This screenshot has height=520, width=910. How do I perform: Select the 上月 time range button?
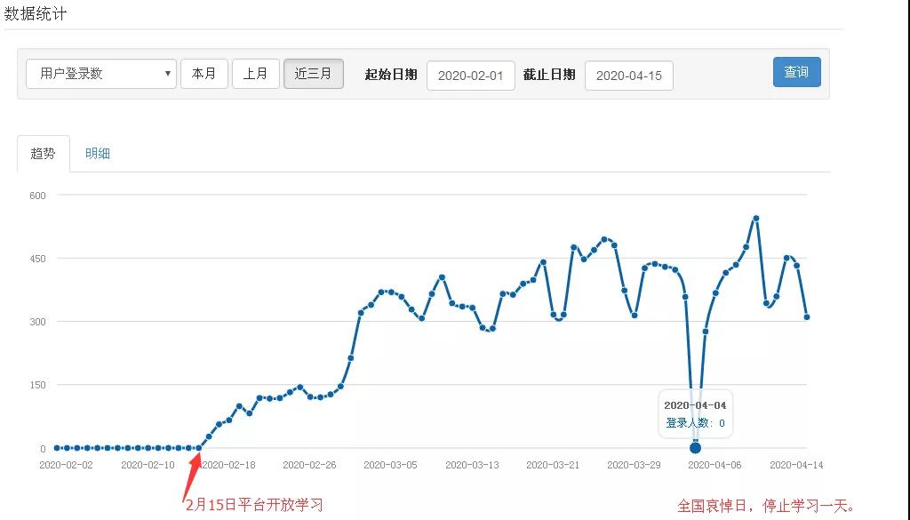pyautogui.click(x=256, y=74)
